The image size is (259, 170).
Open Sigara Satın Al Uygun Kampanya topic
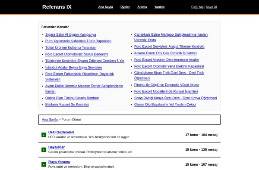click(x=71, y=34)
